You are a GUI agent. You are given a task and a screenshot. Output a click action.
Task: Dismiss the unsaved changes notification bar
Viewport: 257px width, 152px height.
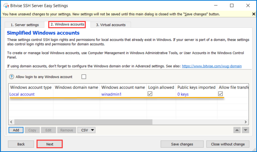[x=254, y=14]
